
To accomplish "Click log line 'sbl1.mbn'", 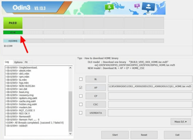I will (x=17, y=74).
